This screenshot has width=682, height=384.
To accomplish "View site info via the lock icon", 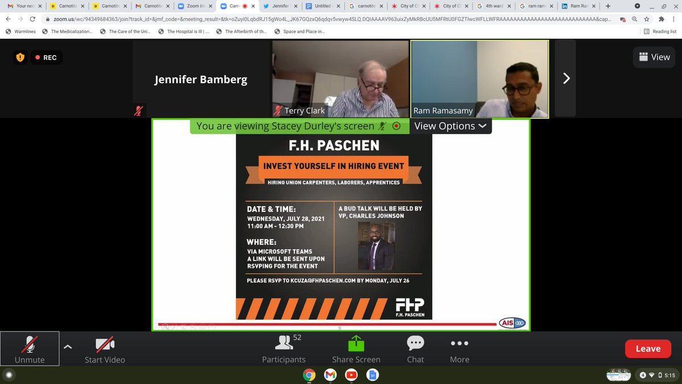I will point(48,19).
